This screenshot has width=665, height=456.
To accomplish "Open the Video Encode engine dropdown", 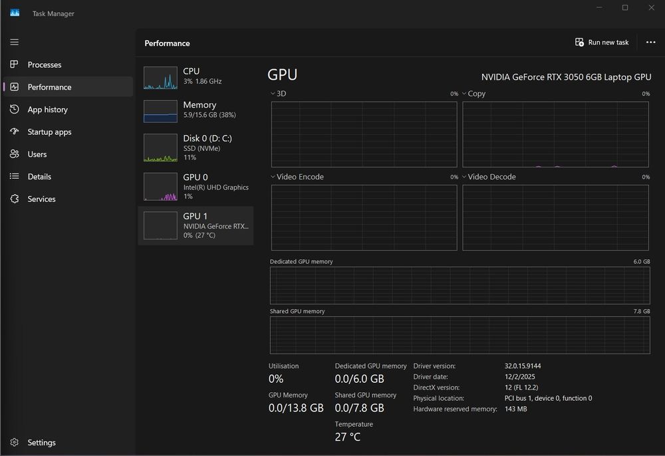I will [273, 177].
